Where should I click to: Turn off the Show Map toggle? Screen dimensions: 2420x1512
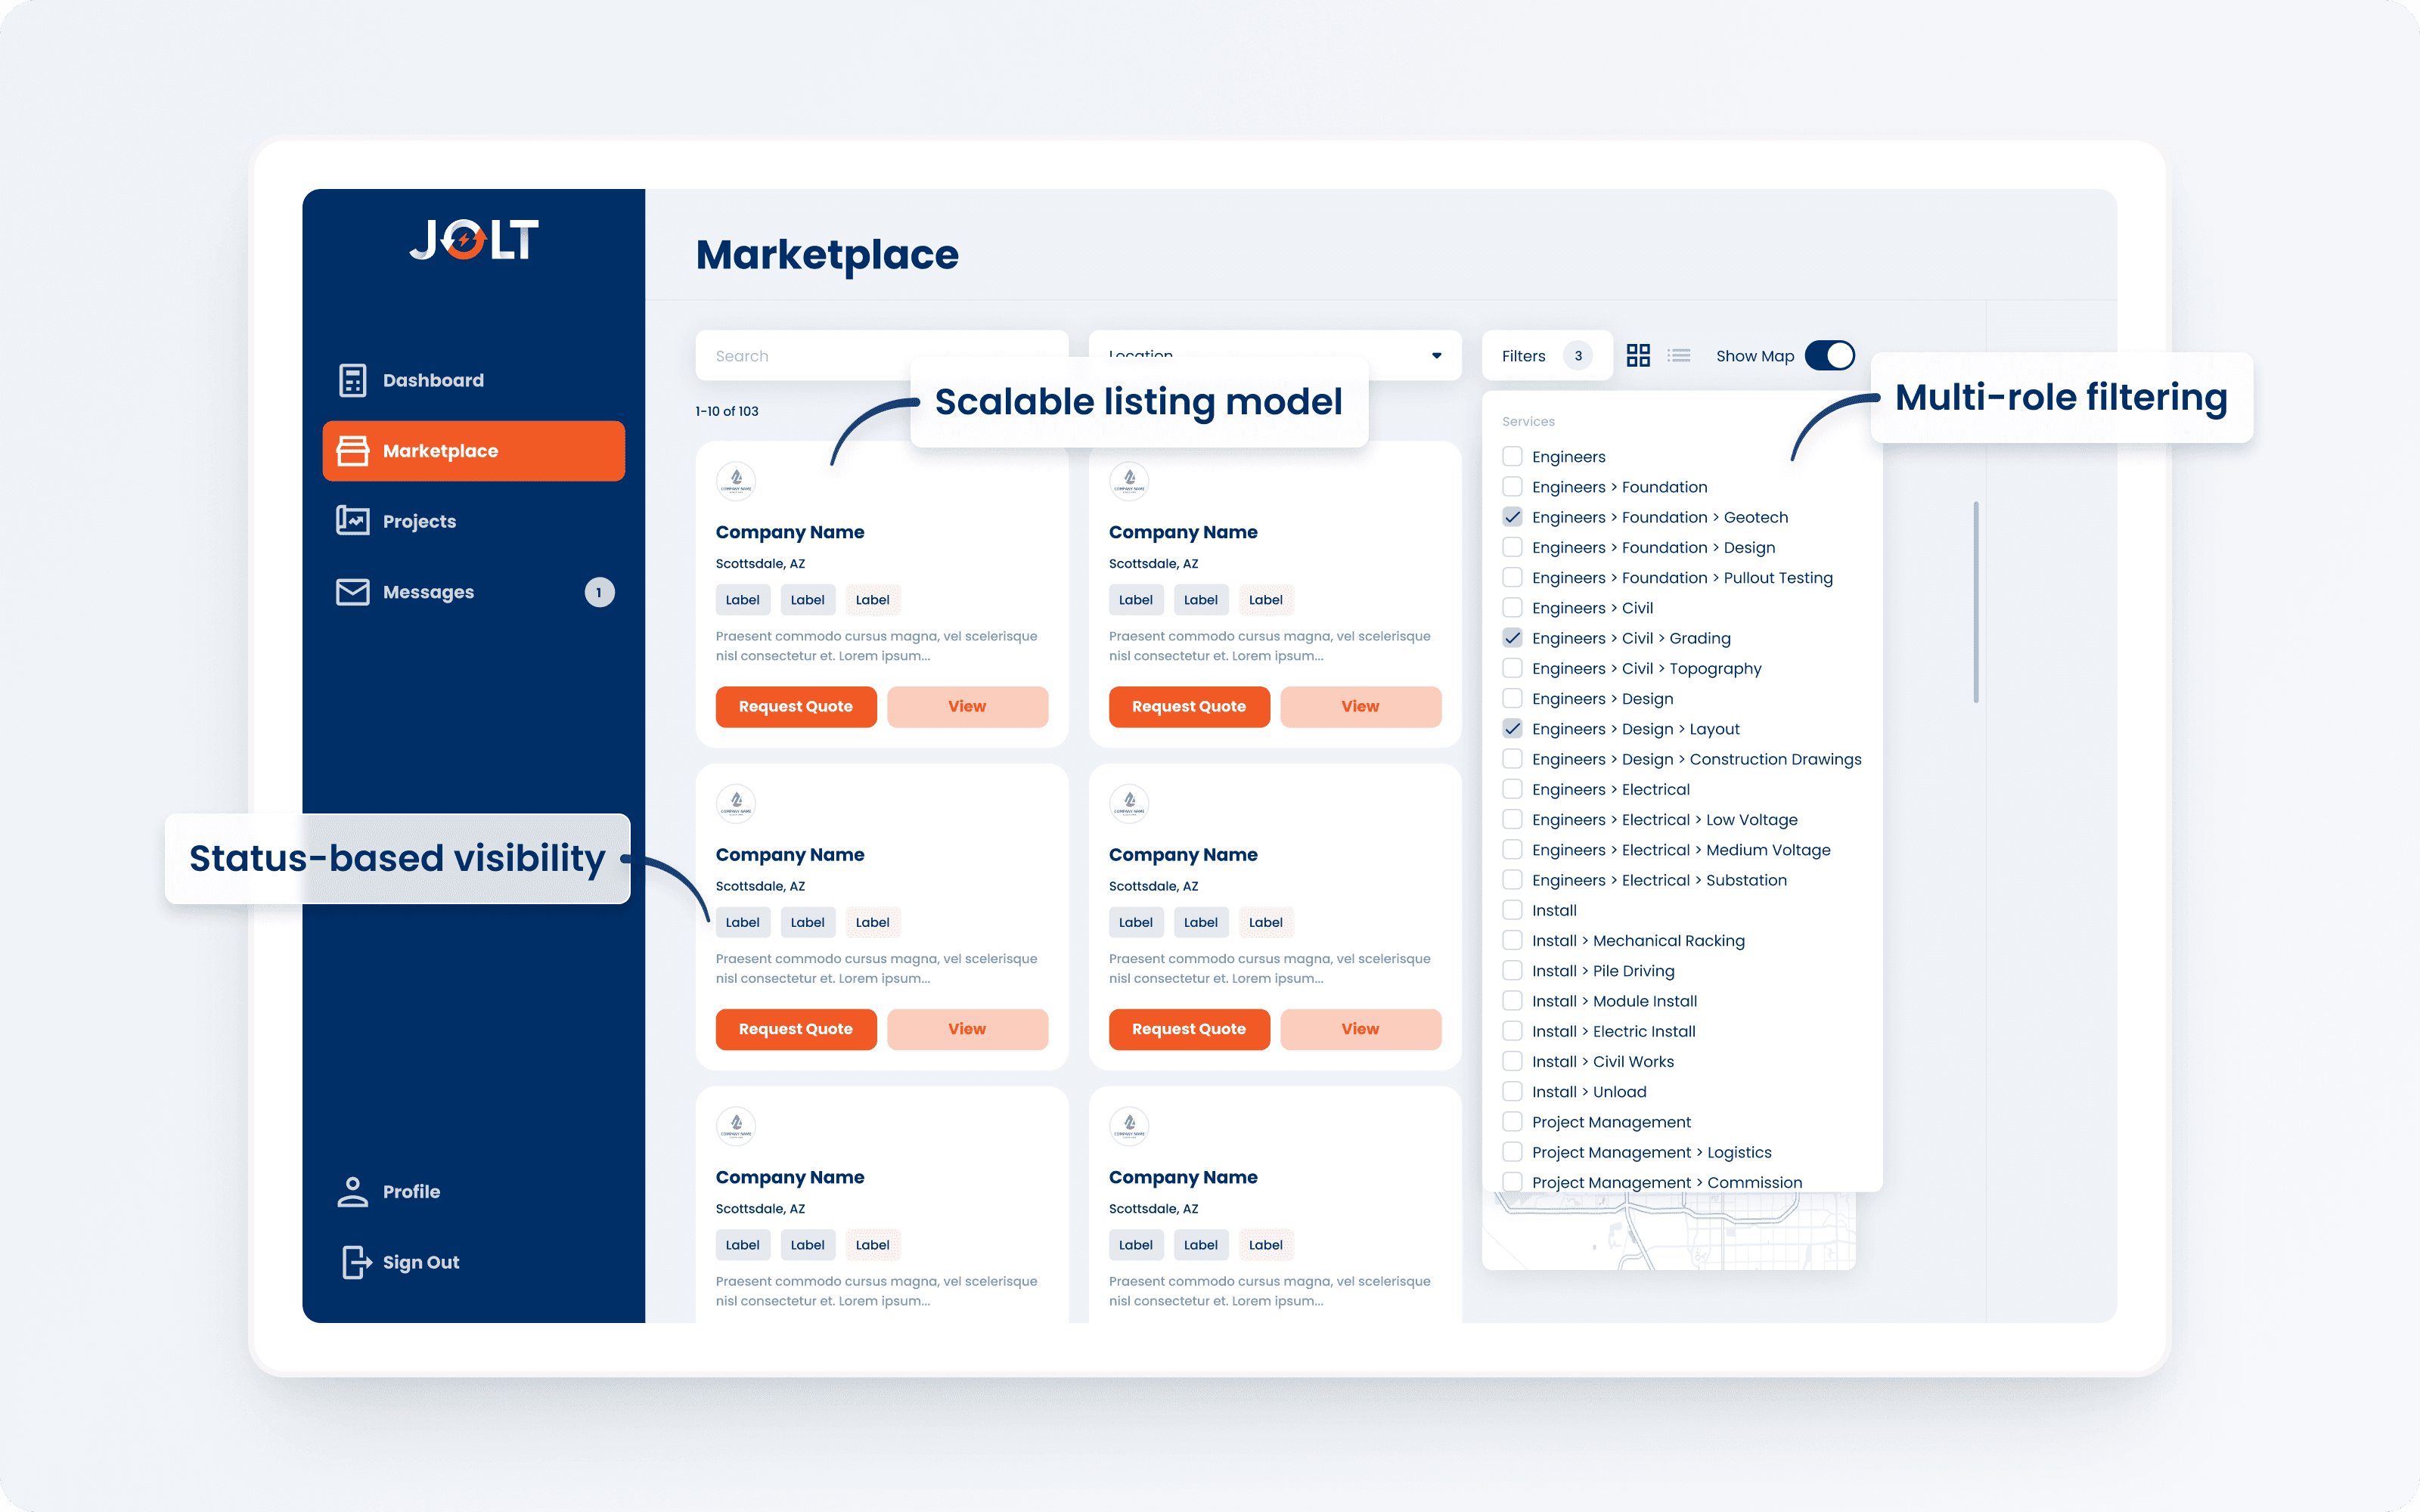tap(1829, 356)
